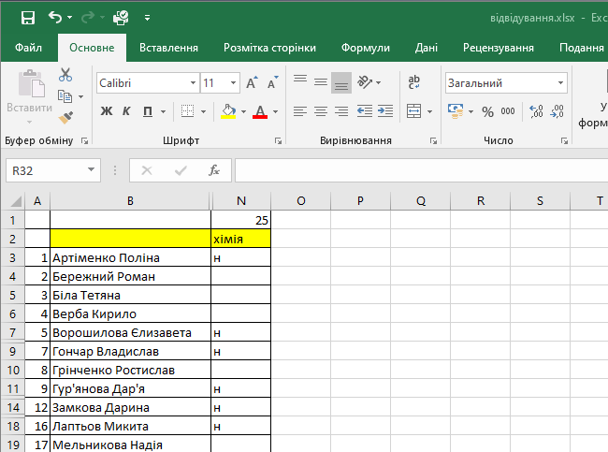Apply yellow fill color bucket
The height and width of the screenshot is (452, 608).
pyautogui.click(x=229, y=111)
